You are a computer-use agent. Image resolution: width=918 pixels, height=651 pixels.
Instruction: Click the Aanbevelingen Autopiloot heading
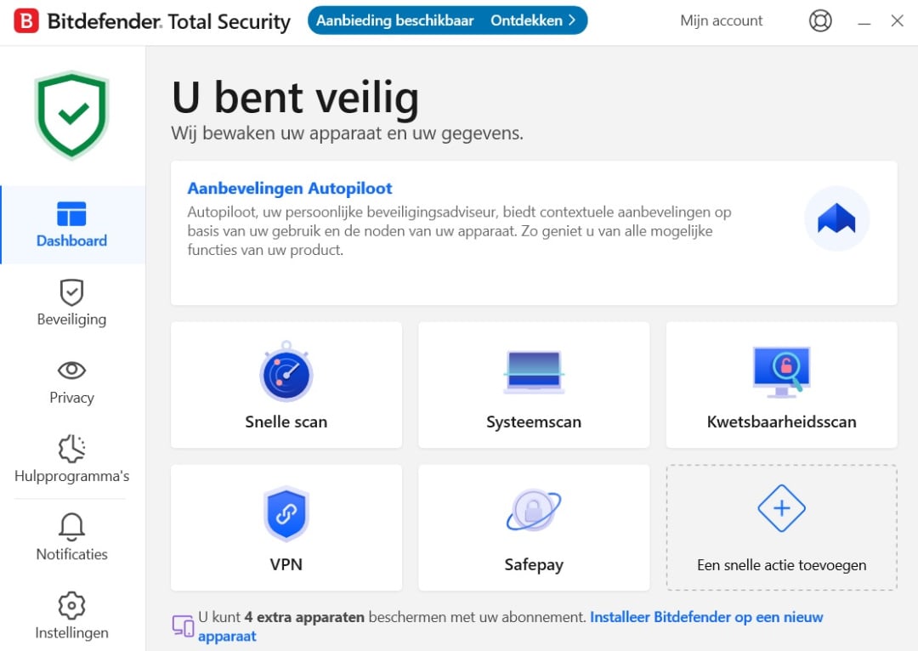tap(290, 188)
